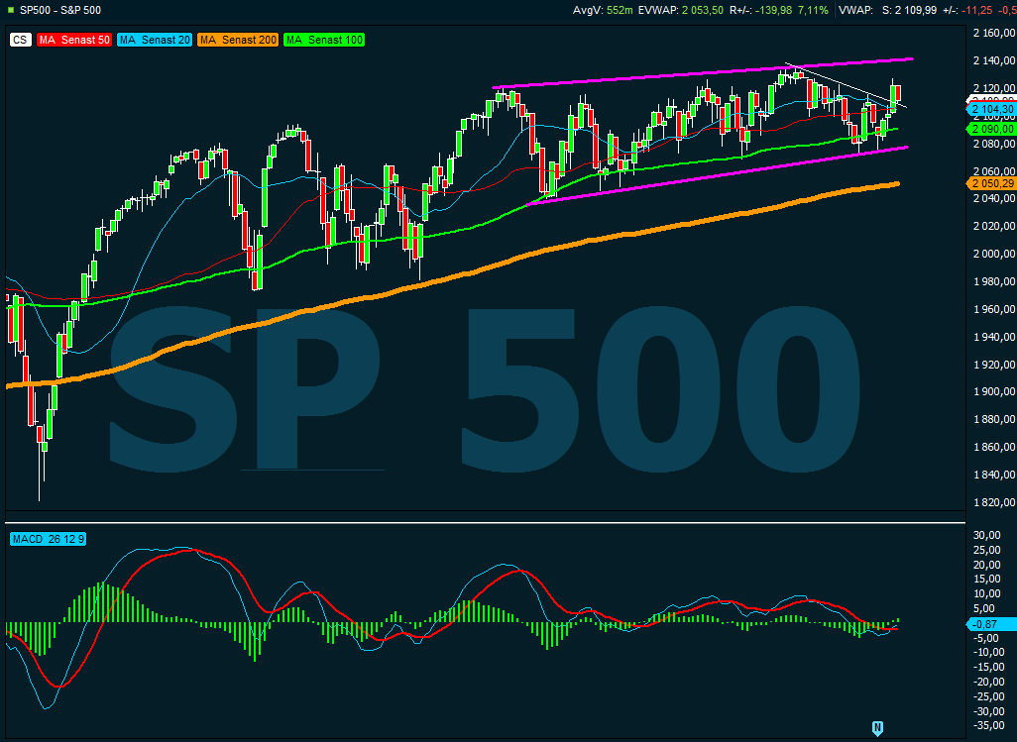Click the R+/- value -139,98
Image resolution: width=1017 pixels, height=742 pixels.
pyautogui.click(x=774, y=10)
